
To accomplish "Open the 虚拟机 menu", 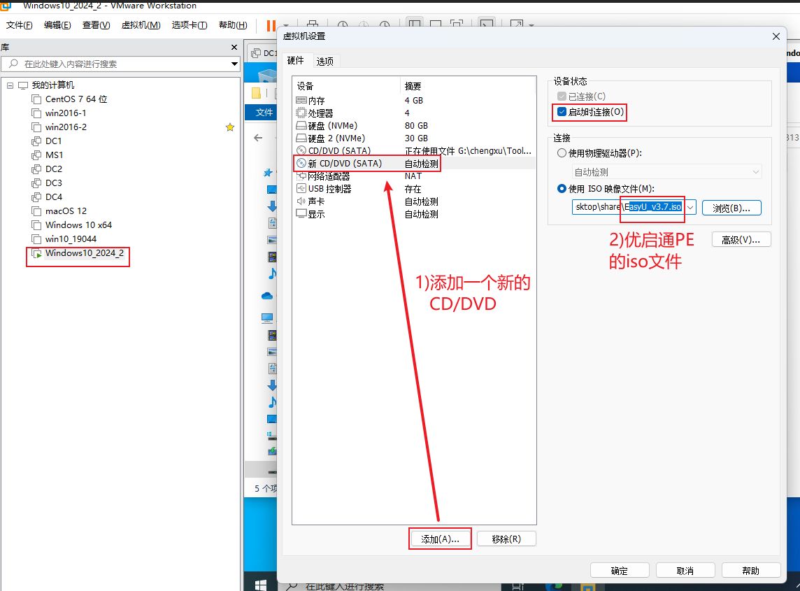I will 141,25.
